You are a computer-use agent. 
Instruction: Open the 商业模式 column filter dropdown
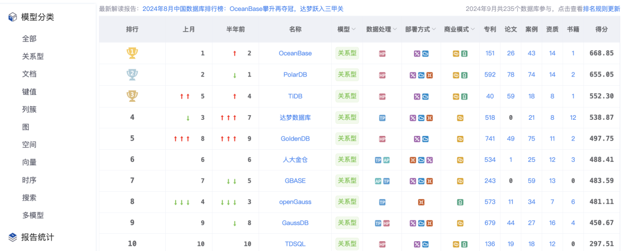tap(473, 29)
